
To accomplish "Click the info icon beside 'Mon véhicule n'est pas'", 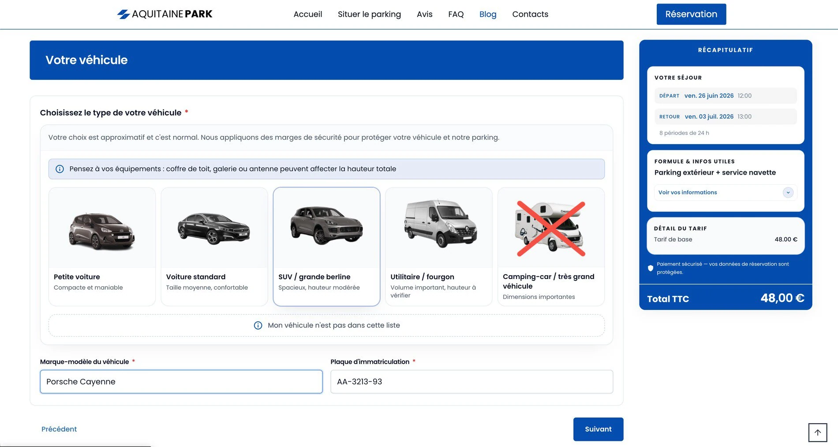I will click(x=258, y=325).
